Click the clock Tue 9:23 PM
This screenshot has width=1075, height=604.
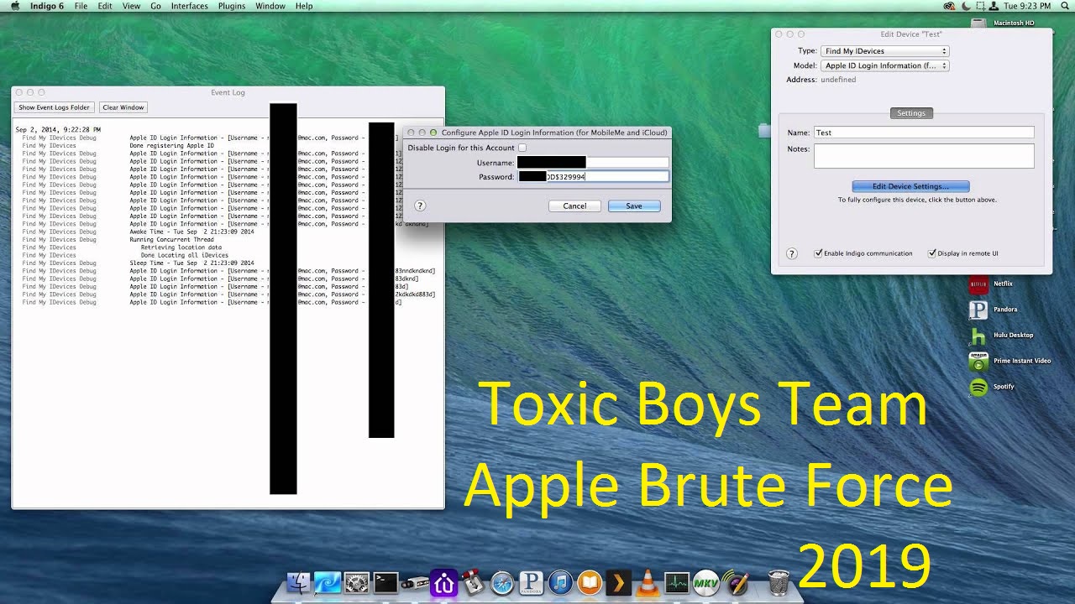coord(1027,6)
